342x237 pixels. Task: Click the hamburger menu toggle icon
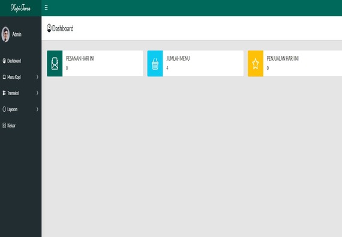[46, 8]
